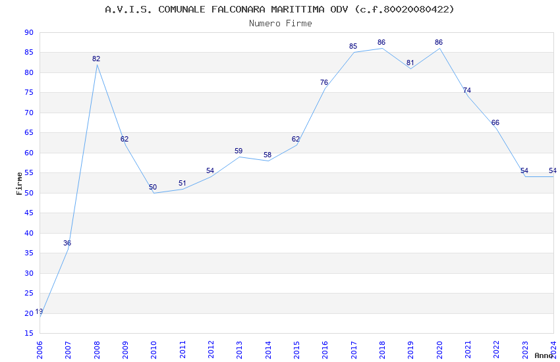This screenshot has height=362, width=560.
Task: Select the data label 86 for 2018
Action: (x=381, y=42)
